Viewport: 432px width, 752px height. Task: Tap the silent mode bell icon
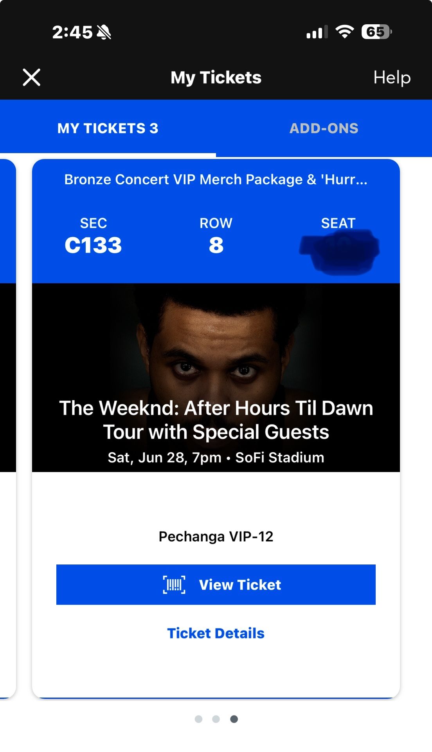coord(104,32)
